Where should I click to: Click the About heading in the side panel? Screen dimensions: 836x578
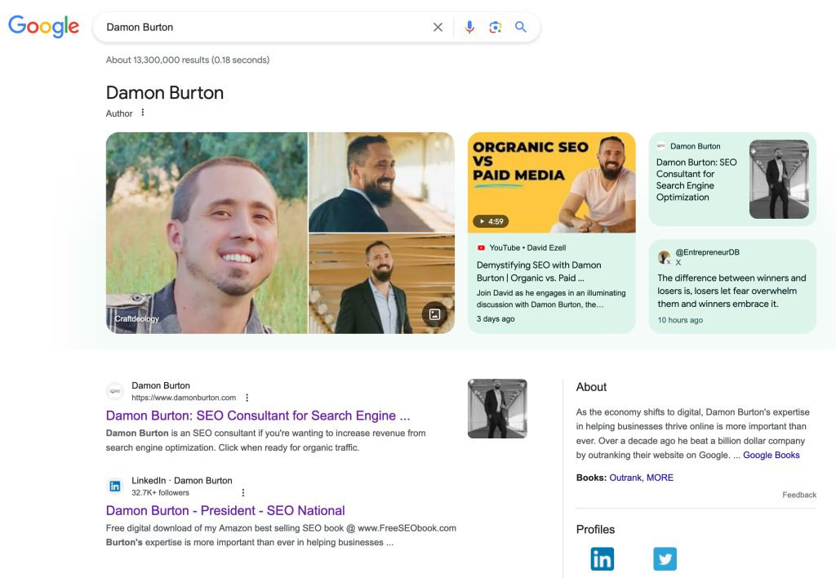591,387
